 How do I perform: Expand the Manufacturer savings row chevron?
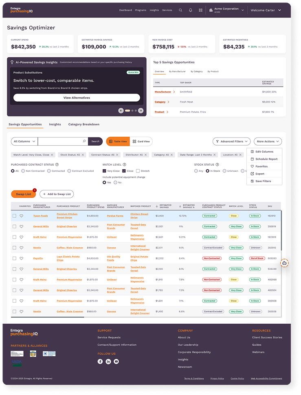(174, 92)
